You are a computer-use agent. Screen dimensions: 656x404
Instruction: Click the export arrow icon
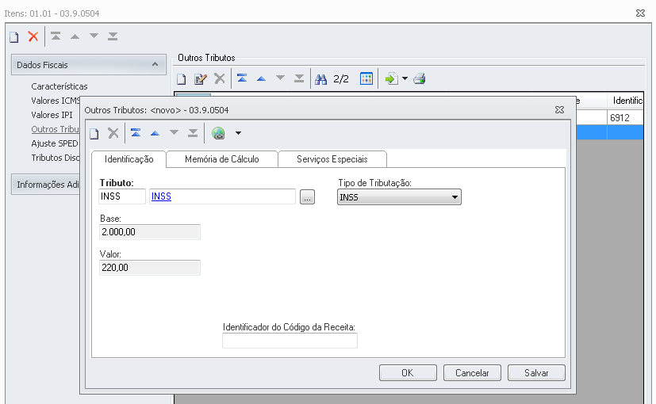(x=392, y=78)
